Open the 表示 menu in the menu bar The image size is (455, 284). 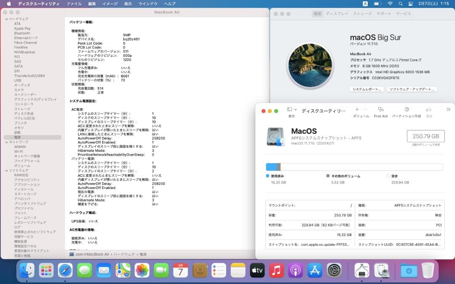(128, 4)
